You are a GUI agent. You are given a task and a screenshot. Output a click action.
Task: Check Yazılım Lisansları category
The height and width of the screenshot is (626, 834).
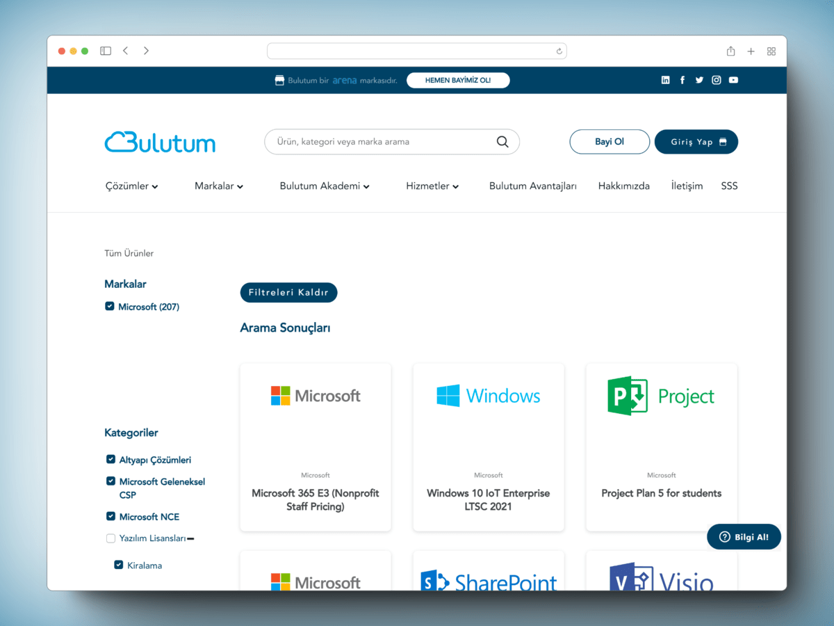111,538
